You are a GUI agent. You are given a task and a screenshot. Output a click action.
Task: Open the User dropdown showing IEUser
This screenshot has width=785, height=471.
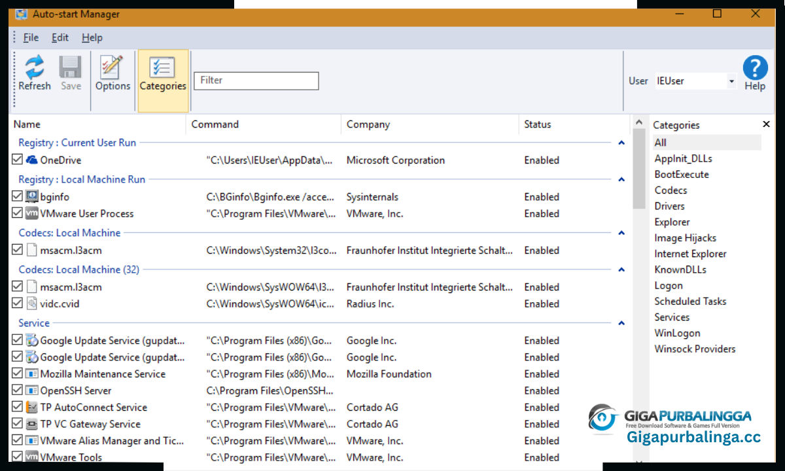click(x=695, y=81)
